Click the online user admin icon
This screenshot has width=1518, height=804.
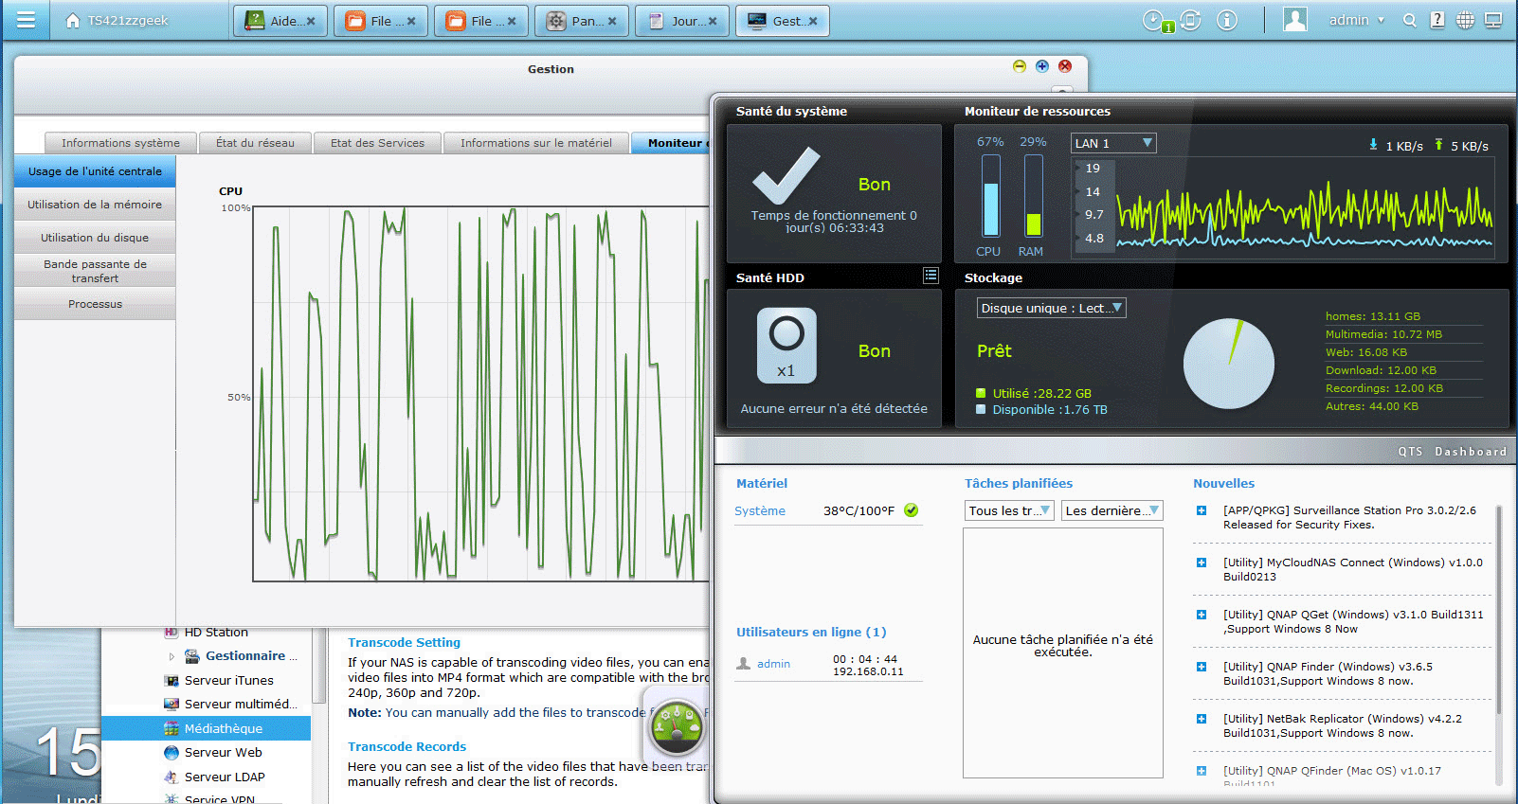(744, 664)
